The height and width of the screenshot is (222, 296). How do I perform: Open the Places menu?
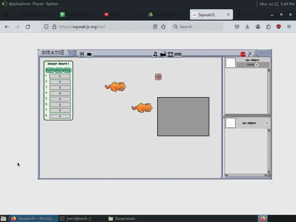[x=38, y=4]
